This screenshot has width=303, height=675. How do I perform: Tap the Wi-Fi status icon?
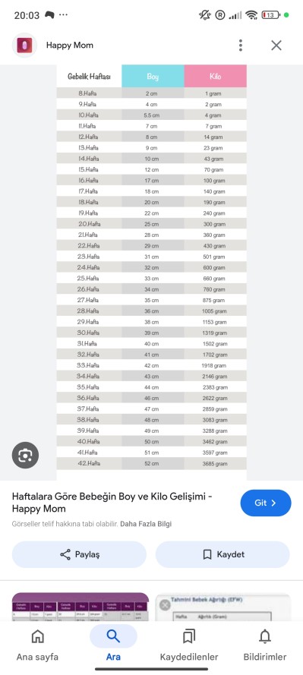(x=251, y=15)
